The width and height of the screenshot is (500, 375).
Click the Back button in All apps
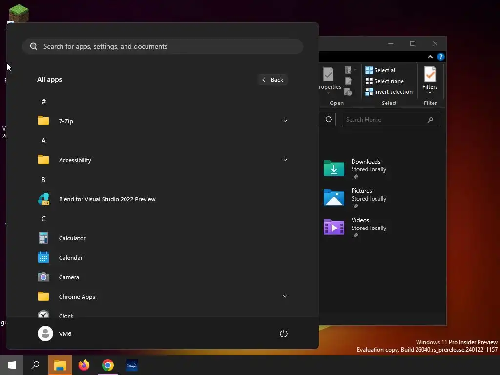[x=273, y=80]
